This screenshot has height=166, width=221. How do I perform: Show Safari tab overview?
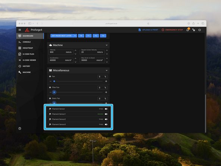(x=203, y=24)
